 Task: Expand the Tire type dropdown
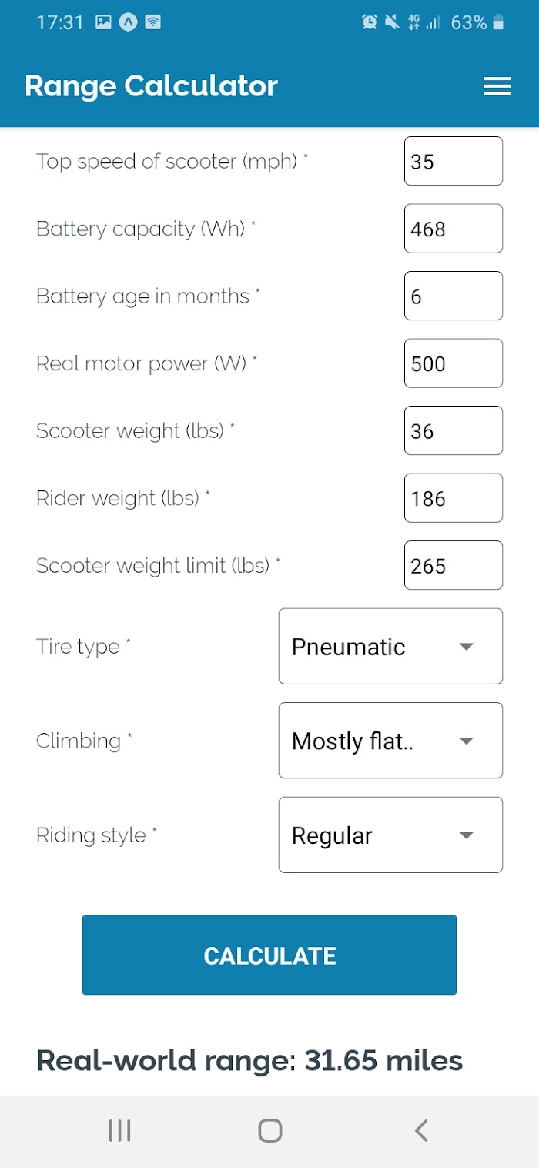[390, 646]
